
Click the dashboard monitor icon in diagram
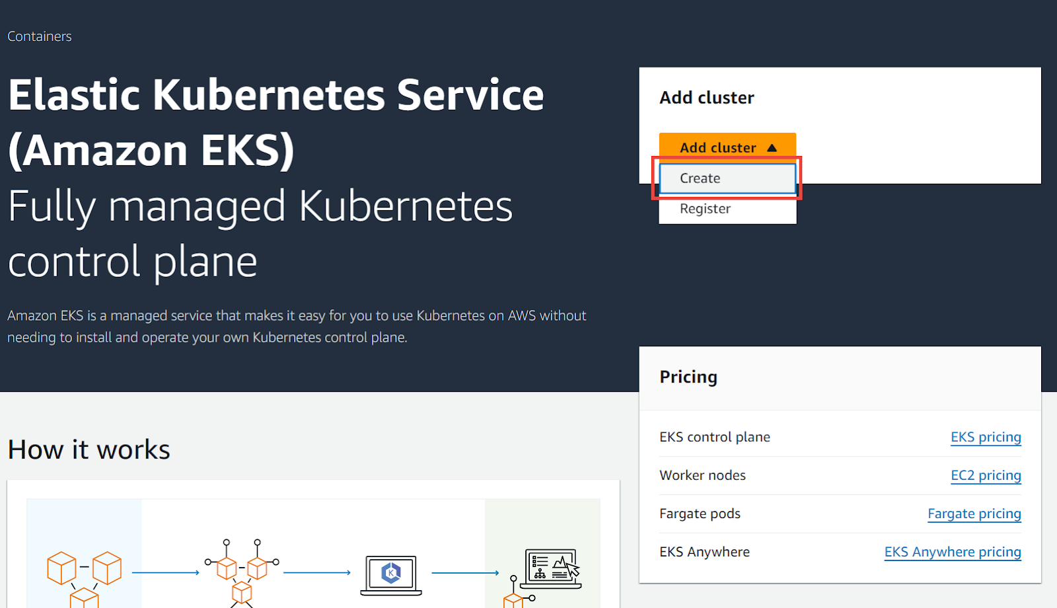550,568
